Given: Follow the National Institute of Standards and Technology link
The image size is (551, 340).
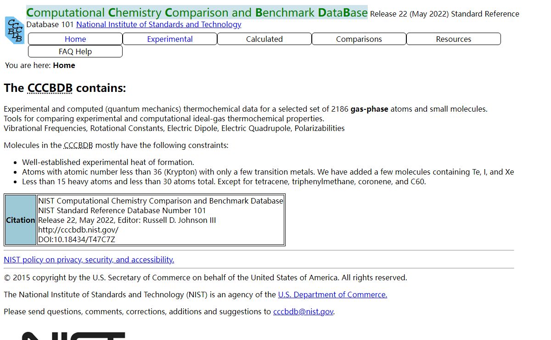Looking at the screenshot, I should coord(159,24).
